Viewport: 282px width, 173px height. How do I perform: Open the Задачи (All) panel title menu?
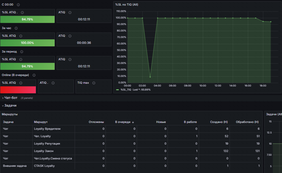[274, 114]
